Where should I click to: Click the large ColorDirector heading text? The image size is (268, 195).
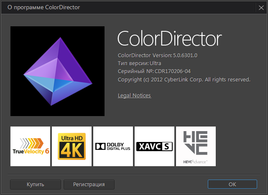click(x=169, y=39)
